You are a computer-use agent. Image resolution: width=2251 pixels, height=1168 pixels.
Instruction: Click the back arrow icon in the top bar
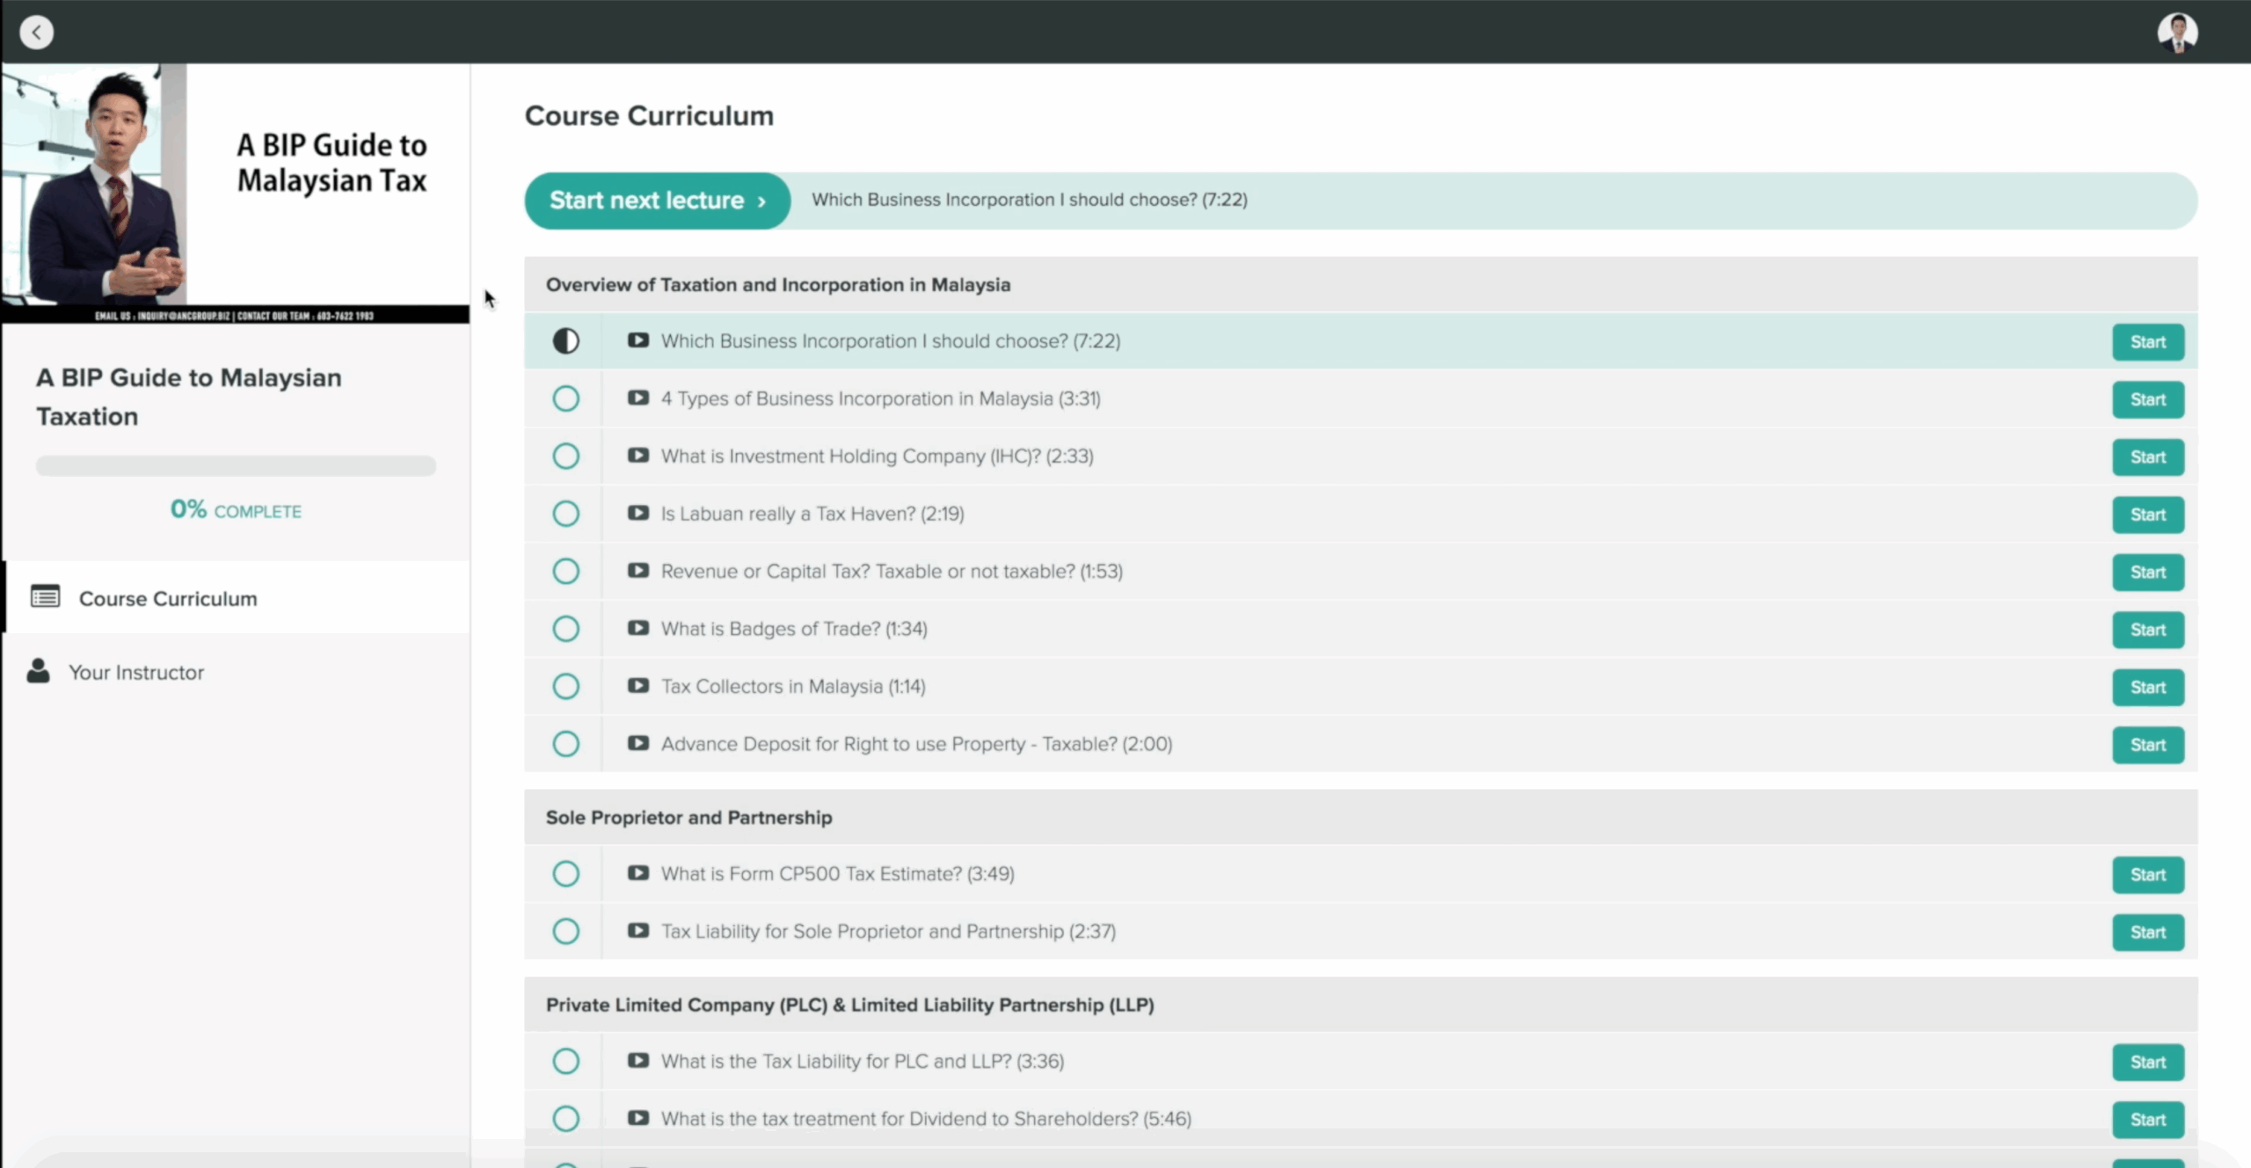(x=36, y=33)
